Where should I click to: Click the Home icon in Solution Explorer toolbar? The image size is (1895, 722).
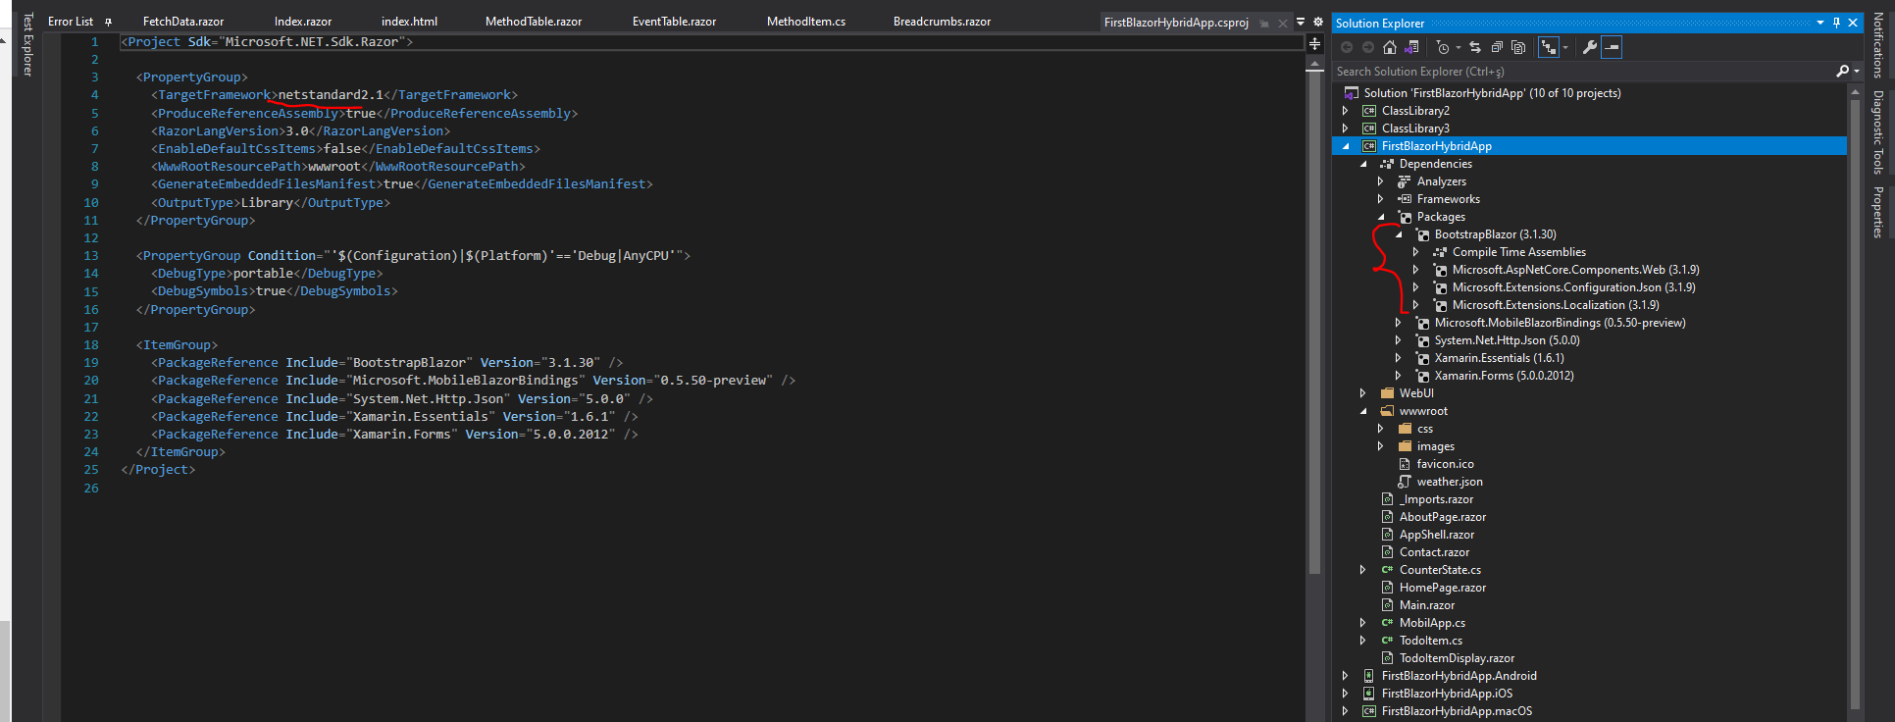(x=1390, y=47)
